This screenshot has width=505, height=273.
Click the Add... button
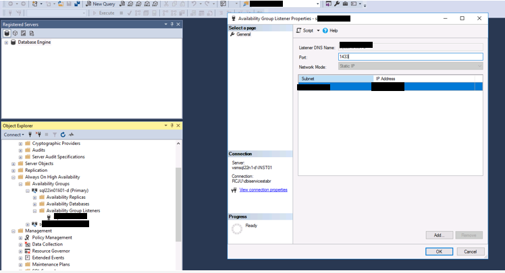coord(439,235)
